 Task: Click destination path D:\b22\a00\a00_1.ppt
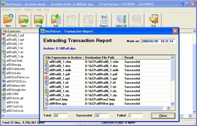tap(101, 79)
